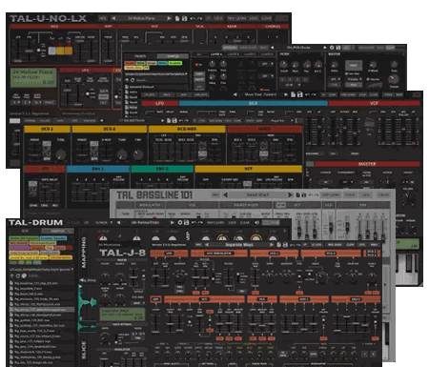Open the upper OFF dropdown in sampler layer panel
429x367 pixels.
267,64
